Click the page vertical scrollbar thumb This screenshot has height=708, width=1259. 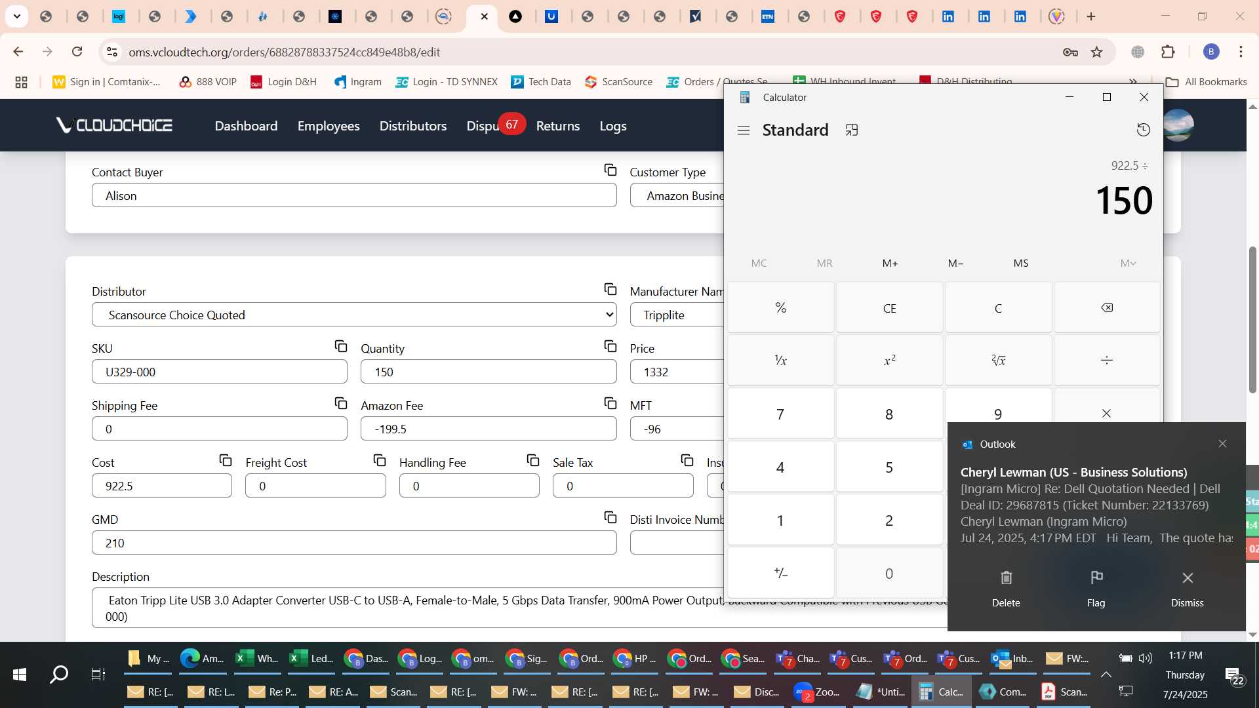click(x=1252, y=319)
